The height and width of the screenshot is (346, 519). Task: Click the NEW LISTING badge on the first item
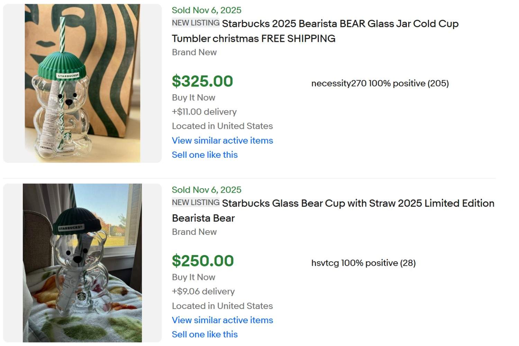tap(195, 23)
